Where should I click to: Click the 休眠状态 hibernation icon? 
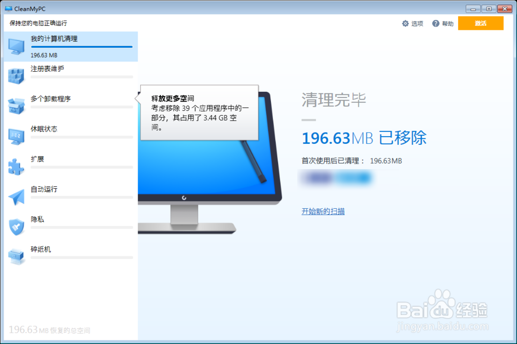(16, 136)
